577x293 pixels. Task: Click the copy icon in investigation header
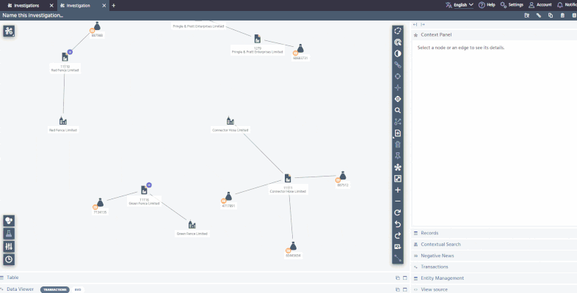pos(551,15)
